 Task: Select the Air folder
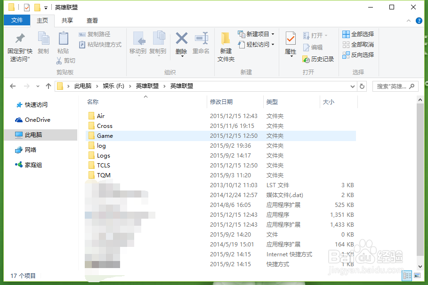(x=220, y=116)
